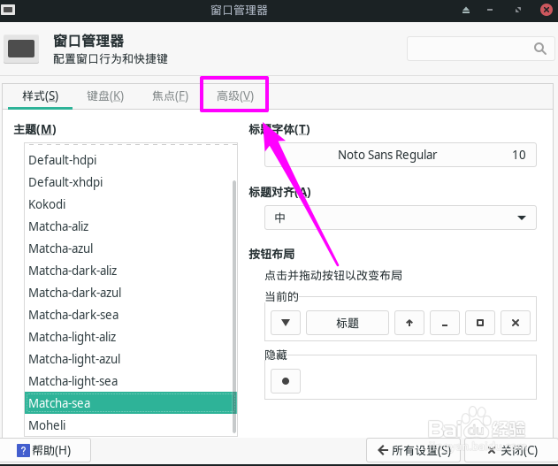Click the close X layout button
Viewport: 558px width, 466px height.
pos(516,323)
